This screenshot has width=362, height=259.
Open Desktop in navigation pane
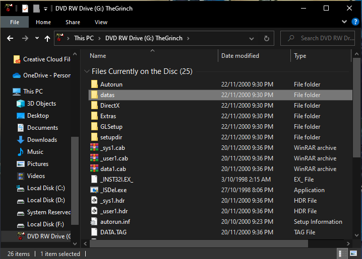click(x=33, y=116)
